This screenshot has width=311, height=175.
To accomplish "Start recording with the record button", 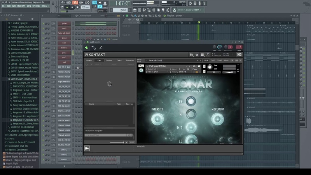I will click(77, 7).
